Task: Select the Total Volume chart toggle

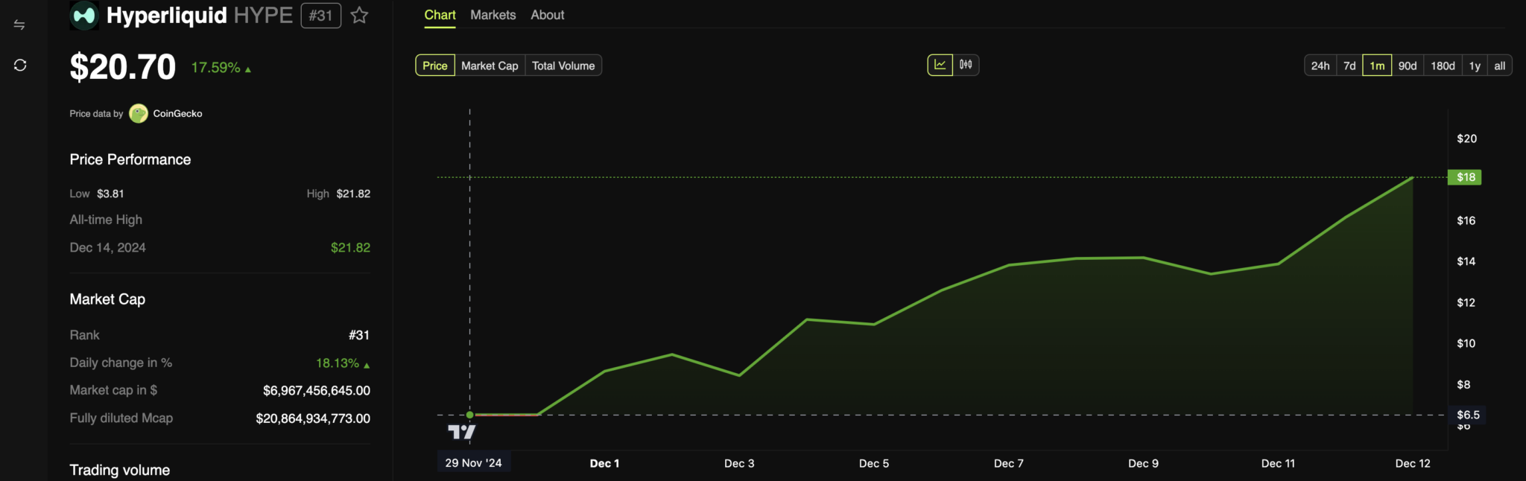Action: [x=563, y=66]
